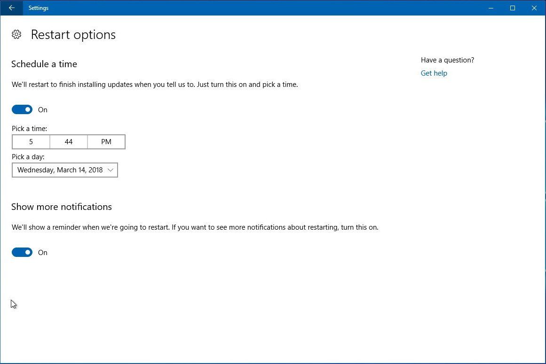Click the On label under notifications section
546x364 pixels.
point(42,252)
